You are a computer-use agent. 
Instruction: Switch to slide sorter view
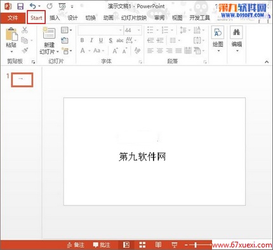coord(142,245)
